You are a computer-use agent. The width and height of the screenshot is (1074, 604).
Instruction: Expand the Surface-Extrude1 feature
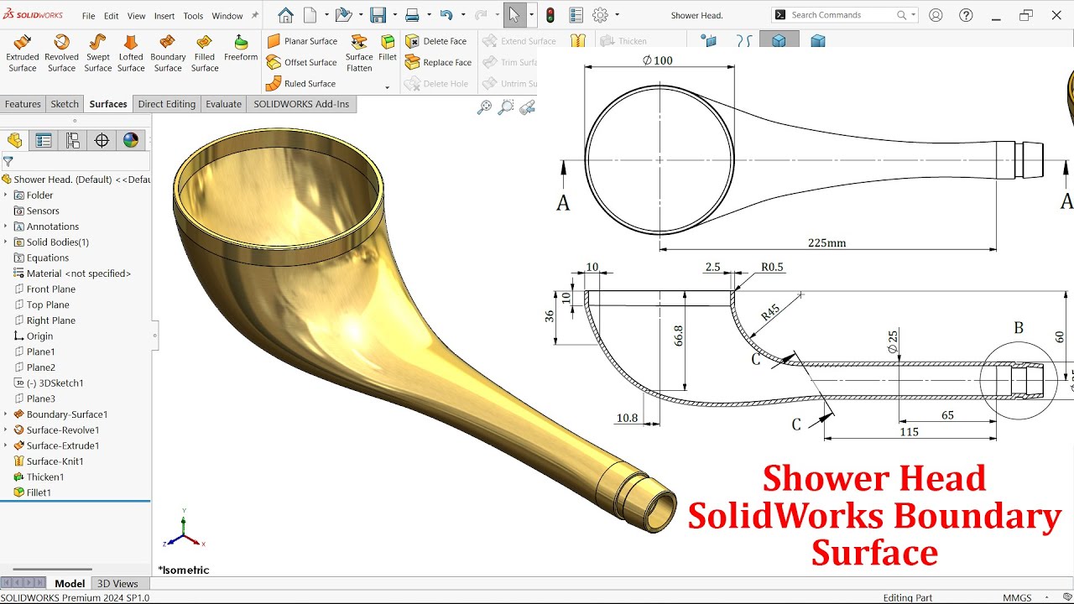point(5,445)
